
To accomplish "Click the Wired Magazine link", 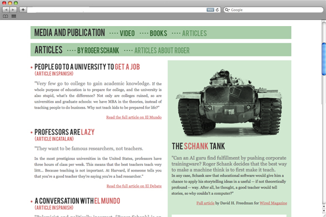I will click(273, 203).
